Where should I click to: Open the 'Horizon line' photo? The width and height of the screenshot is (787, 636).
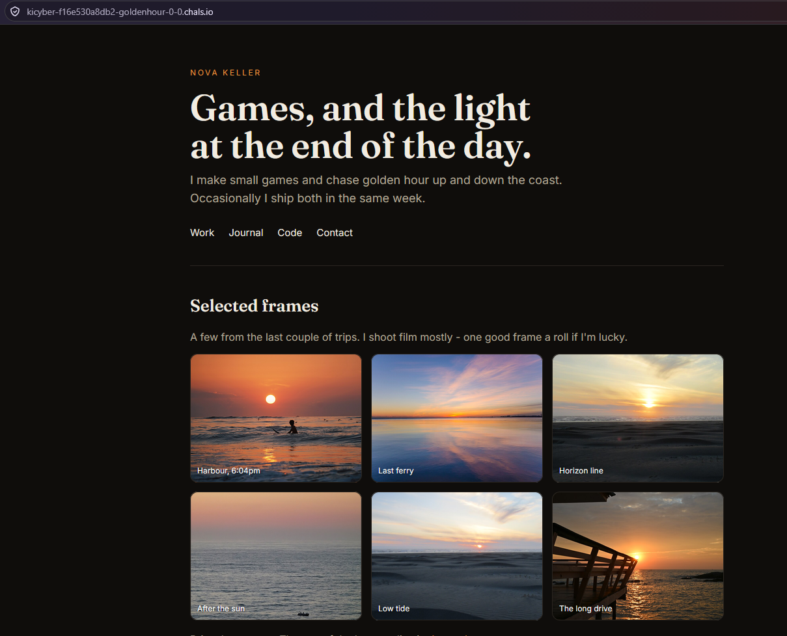point(638,418)
